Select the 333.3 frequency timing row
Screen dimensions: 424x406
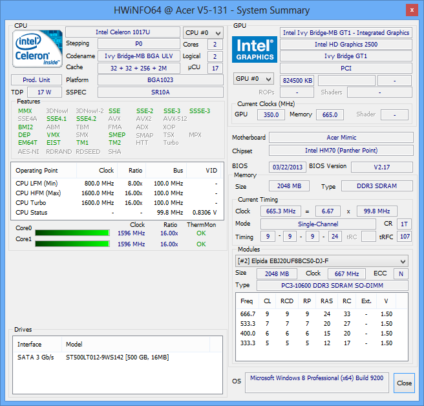[x=321, y=343]
